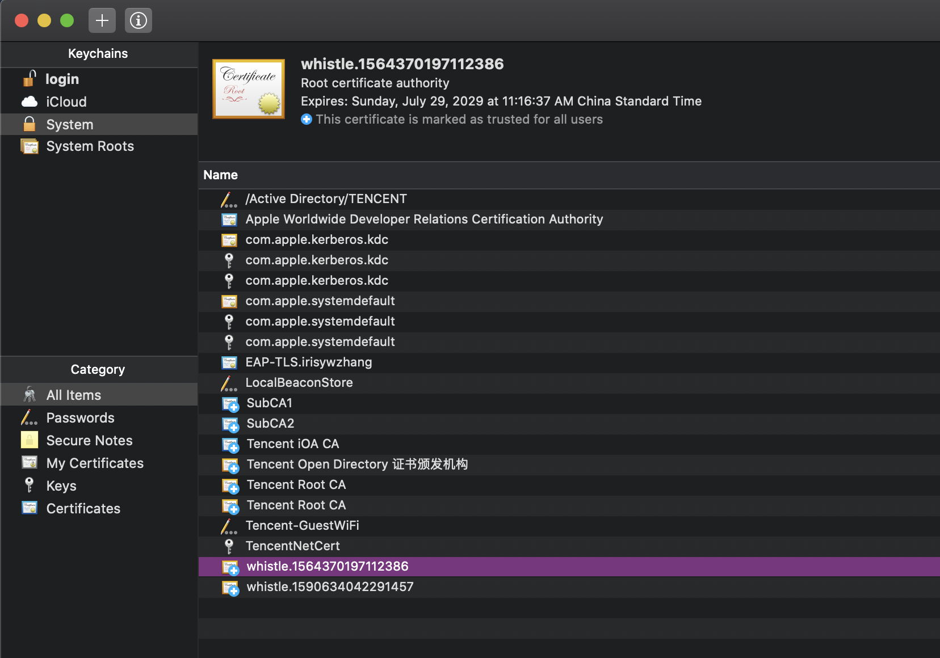Click the plus button to add keychain item

click(102, 21)
